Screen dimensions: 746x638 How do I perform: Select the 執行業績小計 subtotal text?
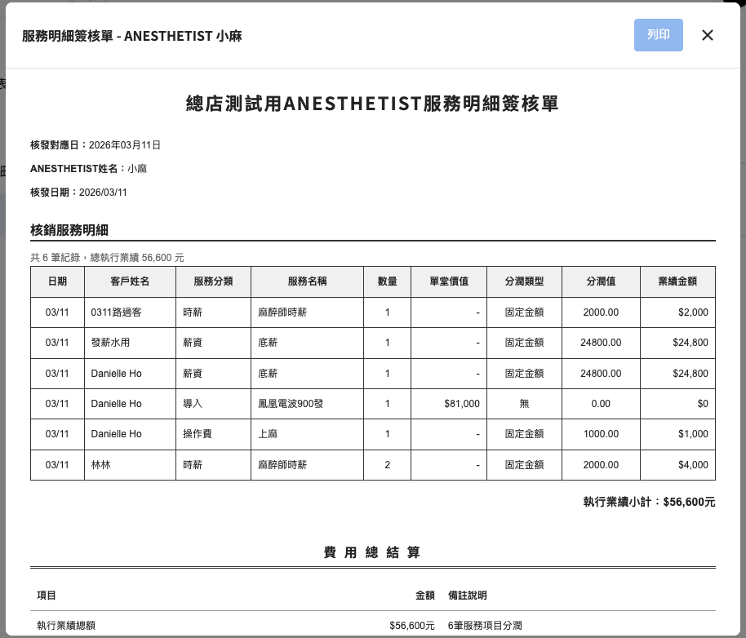pos(649,502)
